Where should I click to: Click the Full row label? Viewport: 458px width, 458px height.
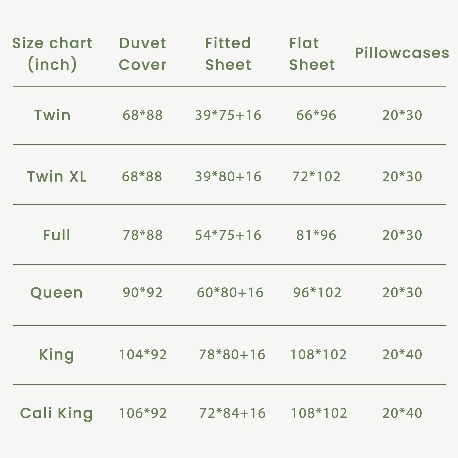pos(57,235)
